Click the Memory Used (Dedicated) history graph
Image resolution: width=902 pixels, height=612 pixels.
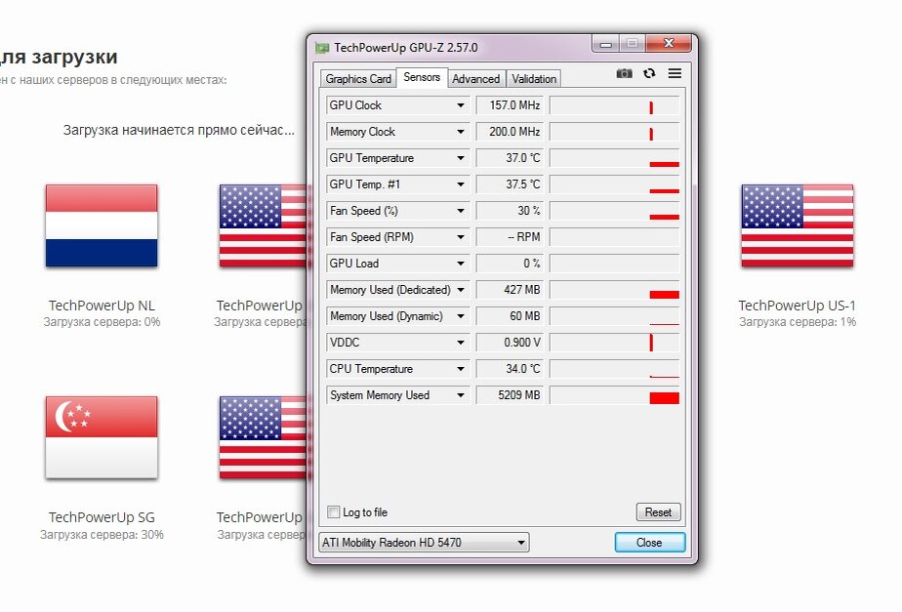(614, 290)
